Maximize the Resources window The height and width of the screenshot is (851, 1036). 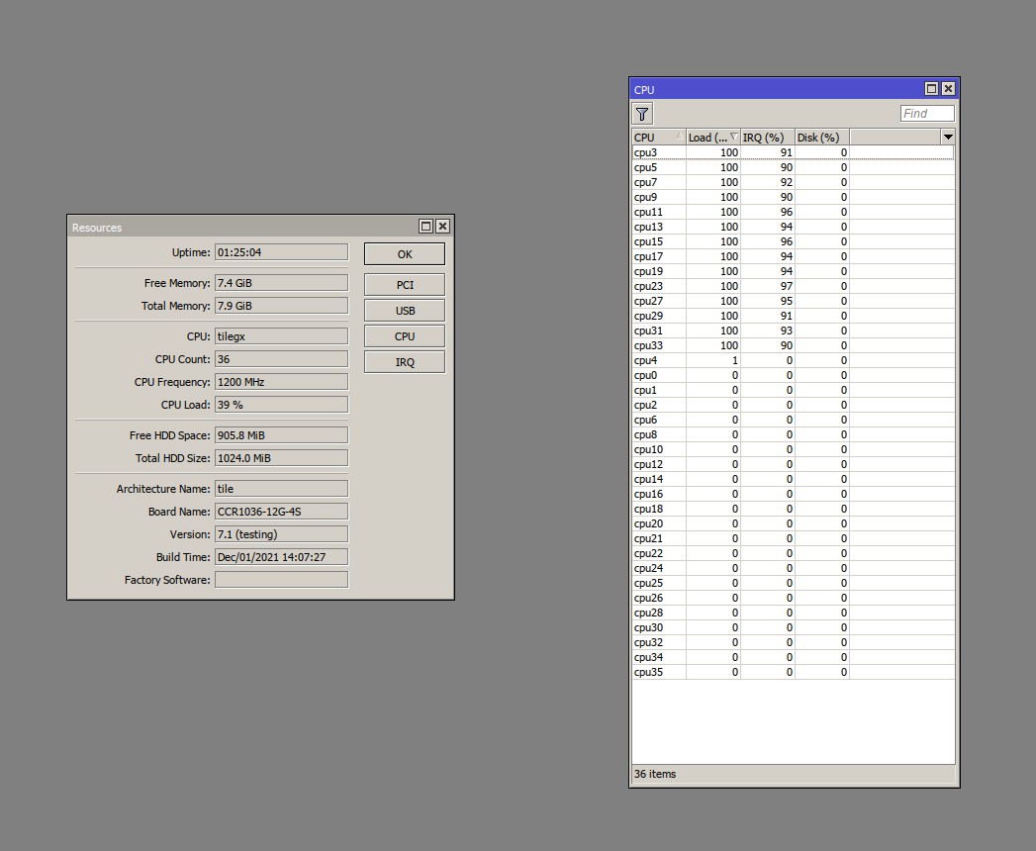click(x=426, y=226)
